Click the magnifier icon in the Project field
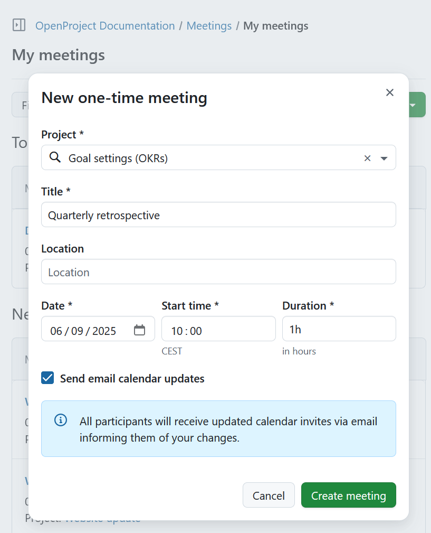 click(x=55, y=157)
